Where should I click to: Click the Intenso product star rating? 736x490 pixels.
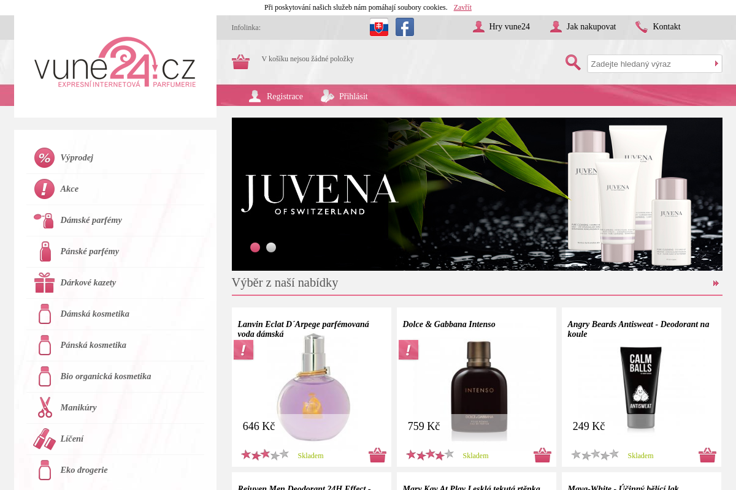(x=430, y=454)
